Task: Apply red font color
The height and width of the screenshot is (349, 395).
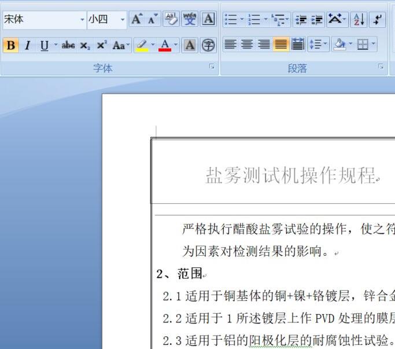Action: (x=165, y=45)
